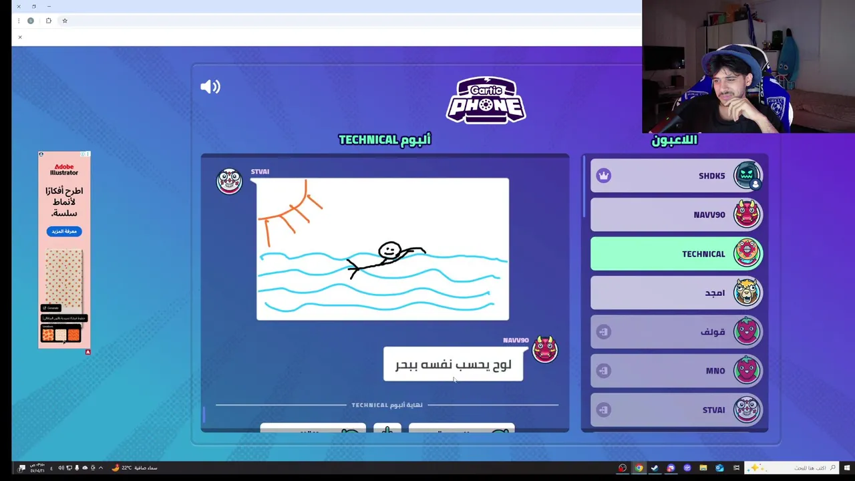The width and height of the screenshot is (855, 481).
Task: Click the STVAI name label above drawing
Action: (260, 172)
